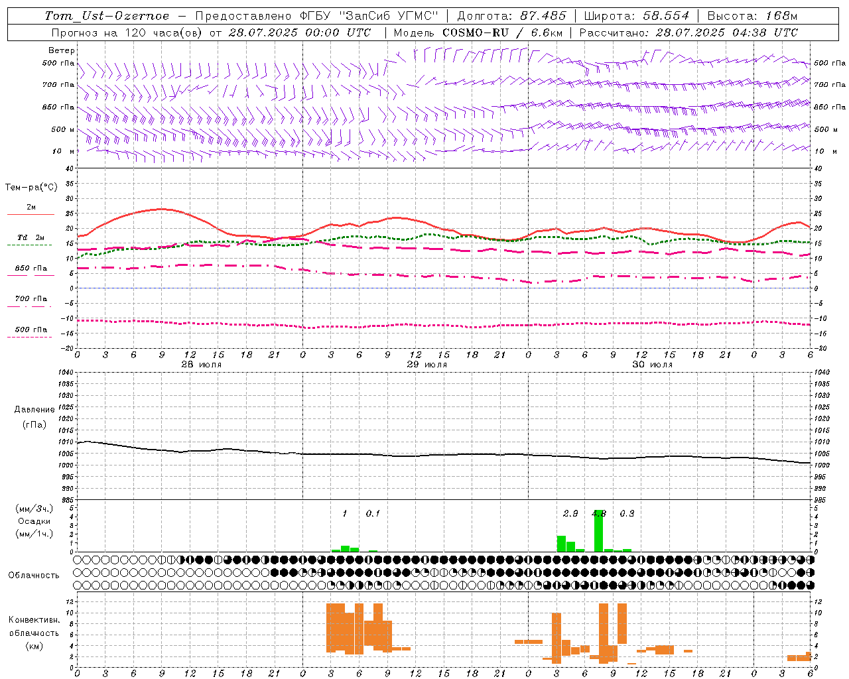Click 'Предоставлено ФГБУ ЗапСиб УГМС' text
This screenshot has height=679, width=849.
(x=316, y=16)
